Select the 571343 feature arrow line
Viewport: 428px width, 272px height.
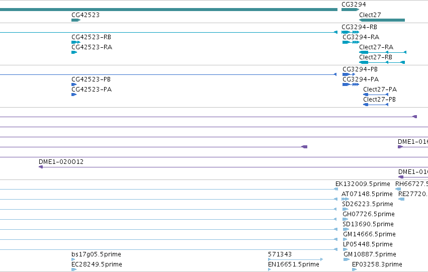[296, 259]
